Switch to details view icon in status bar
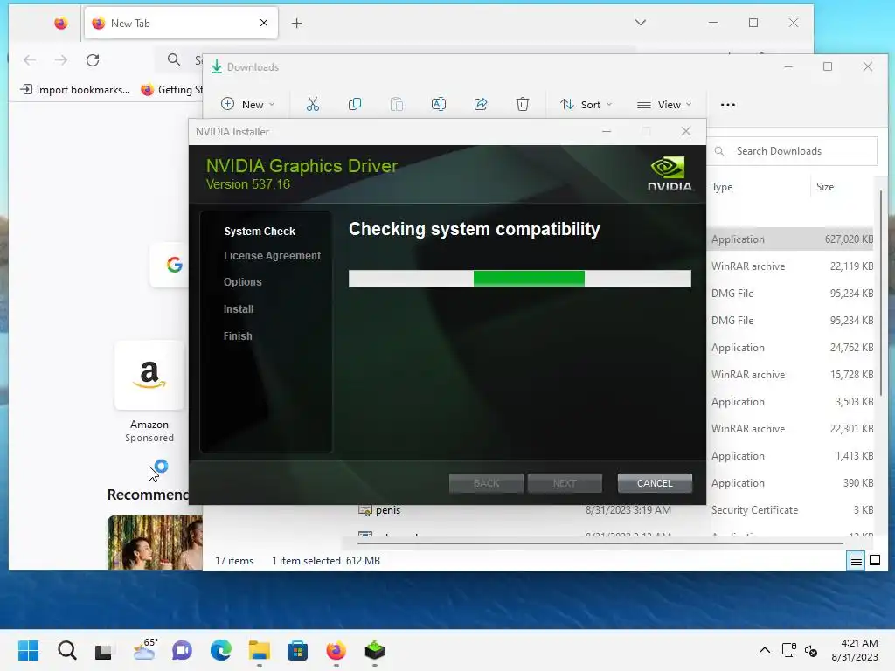895x671 pixels. coord(857,561)
